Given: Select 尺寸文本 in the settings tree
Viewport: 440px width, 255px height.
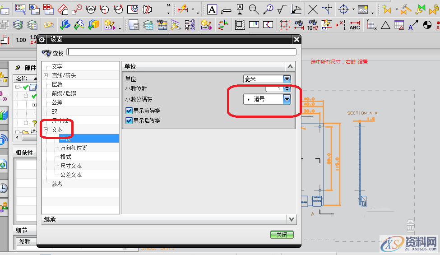Looking at the screenshot, I should pos(71,166).
